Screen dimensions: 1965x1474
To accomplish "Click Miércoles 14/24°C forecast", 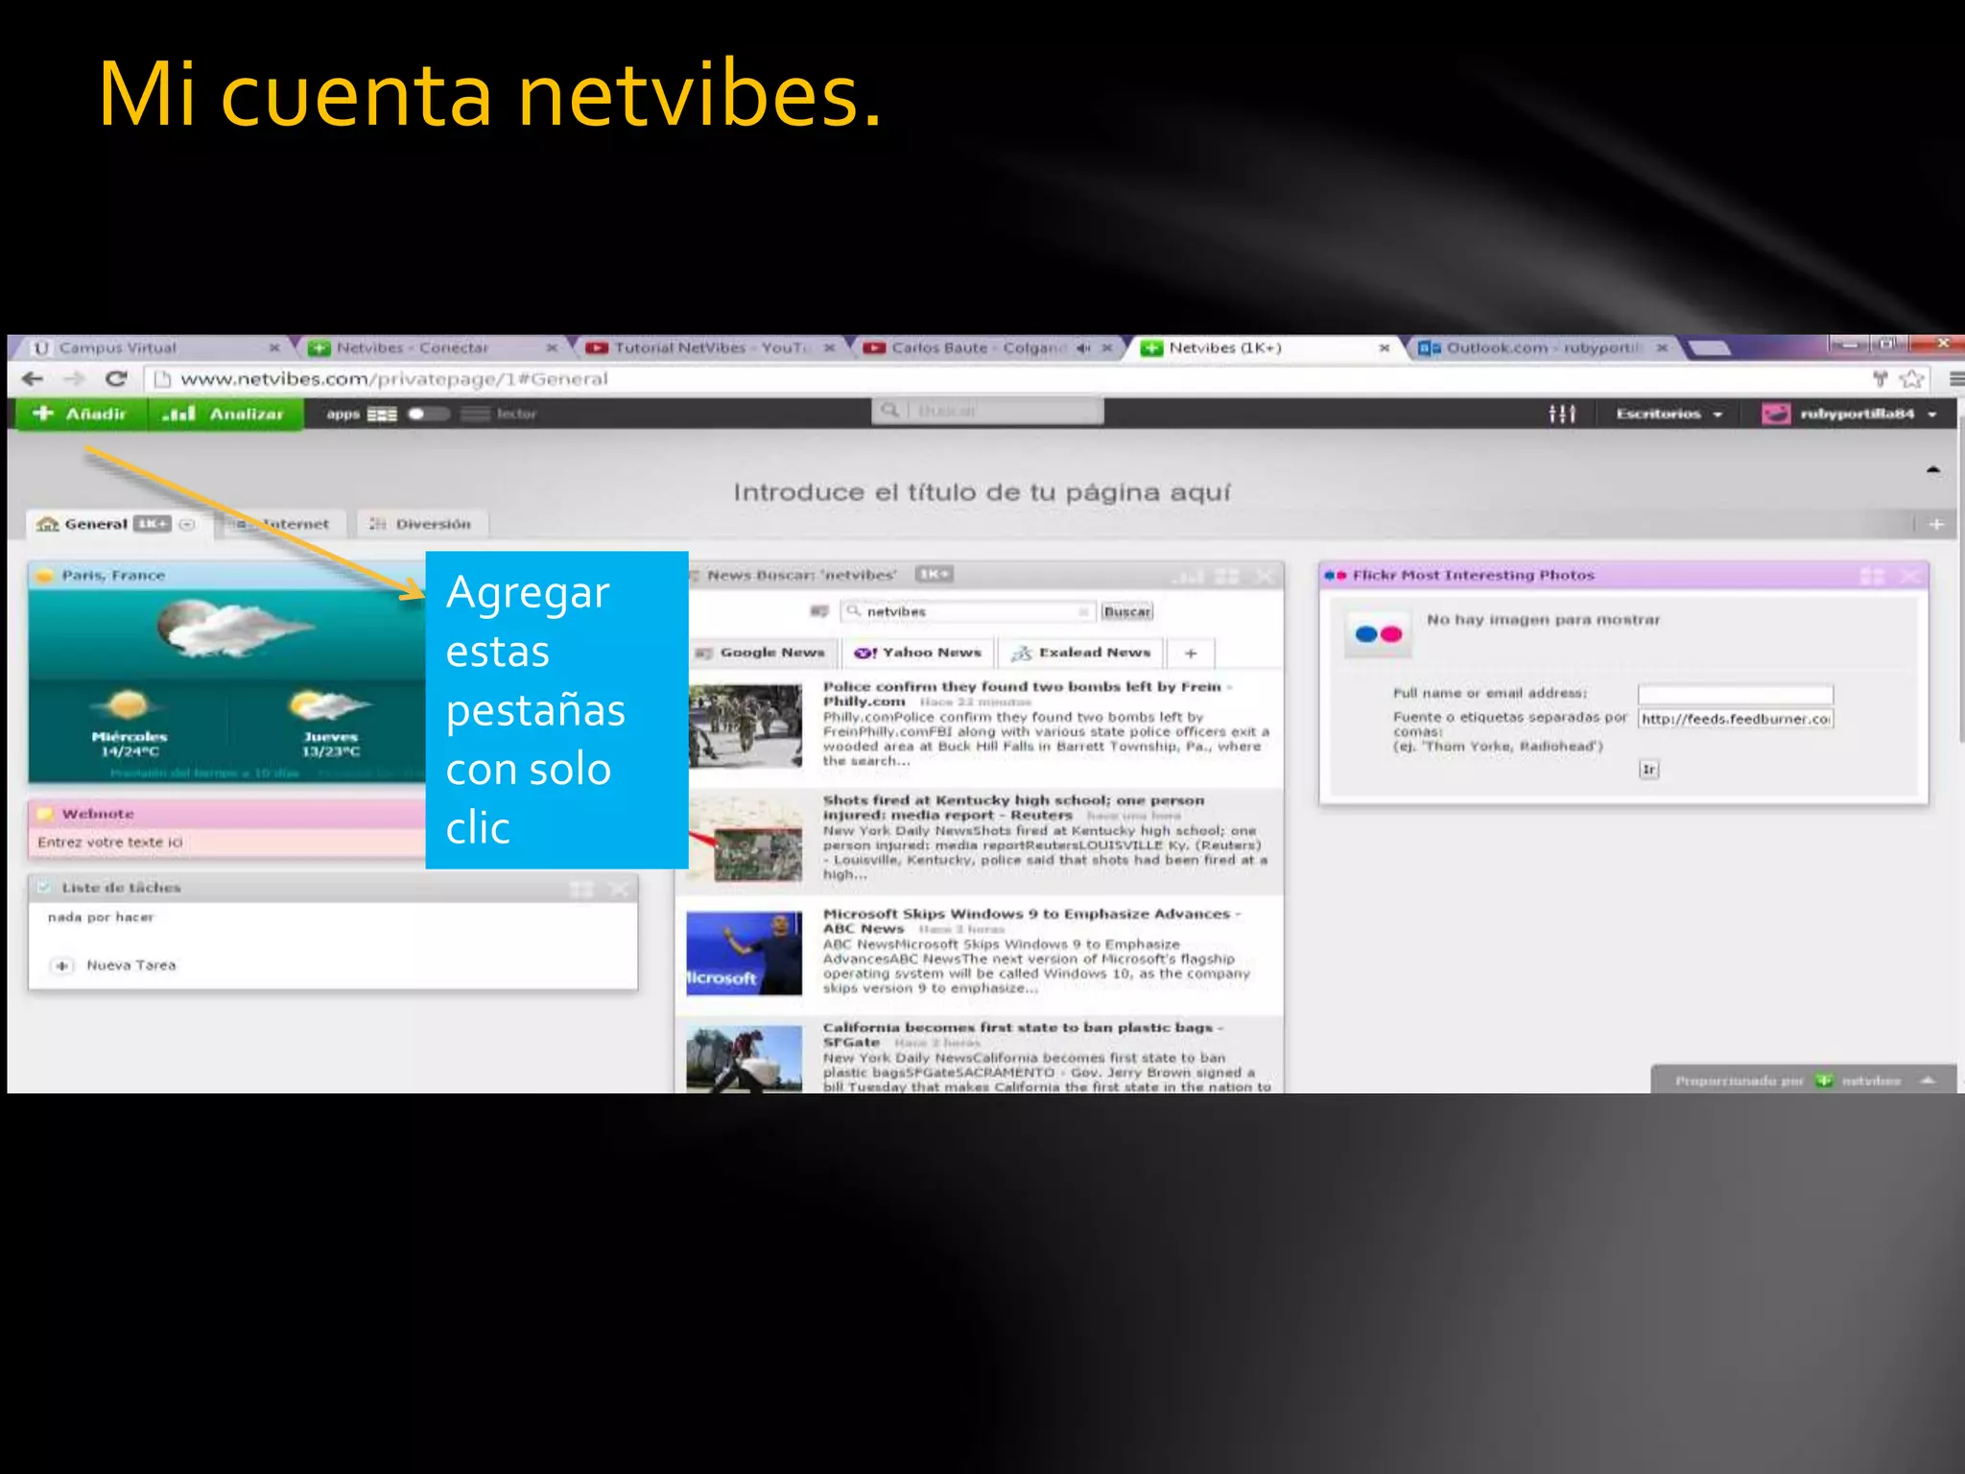I will pyautogui.click(x=130, y=723).
